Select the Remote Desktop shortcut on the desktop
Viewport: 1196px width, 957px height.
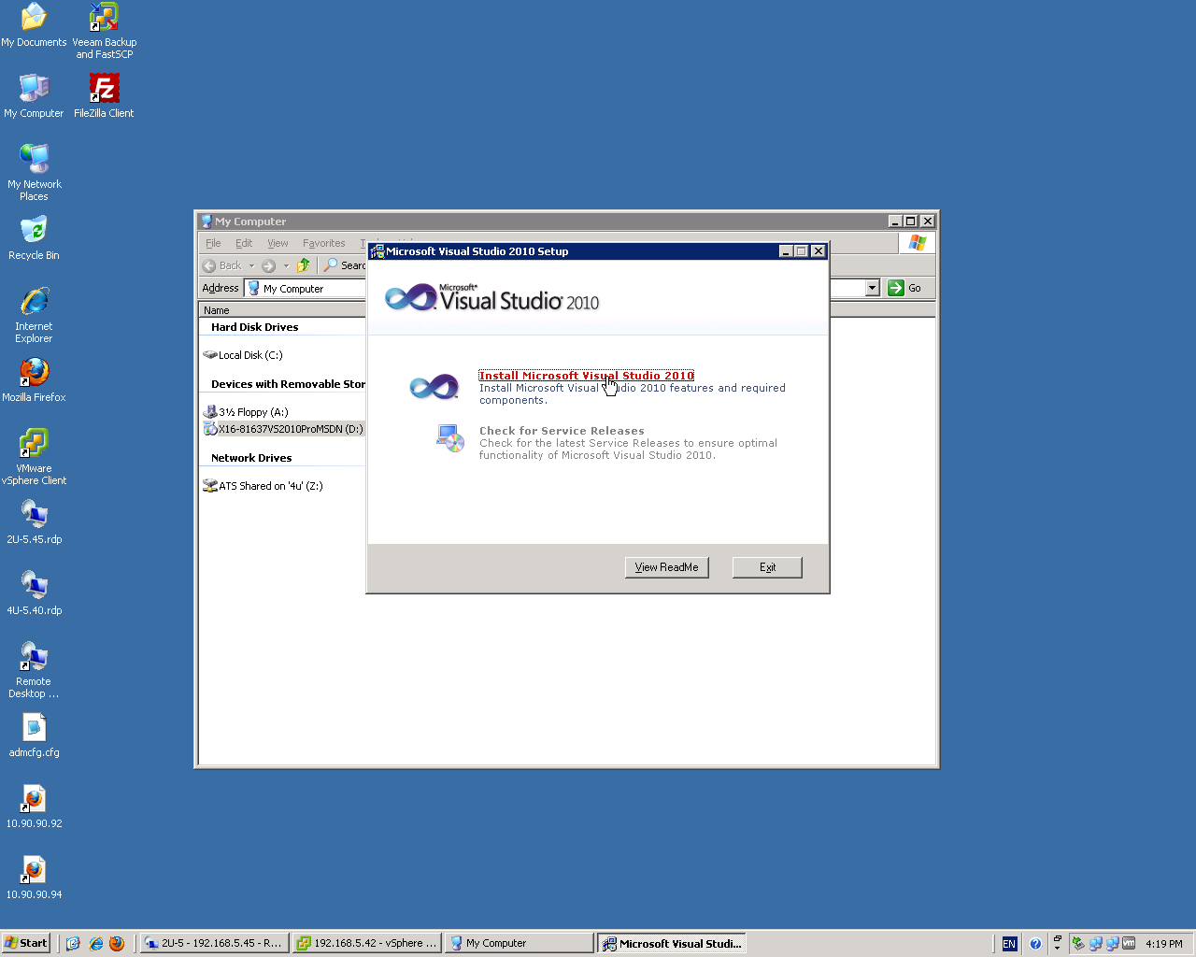(34, 670)
